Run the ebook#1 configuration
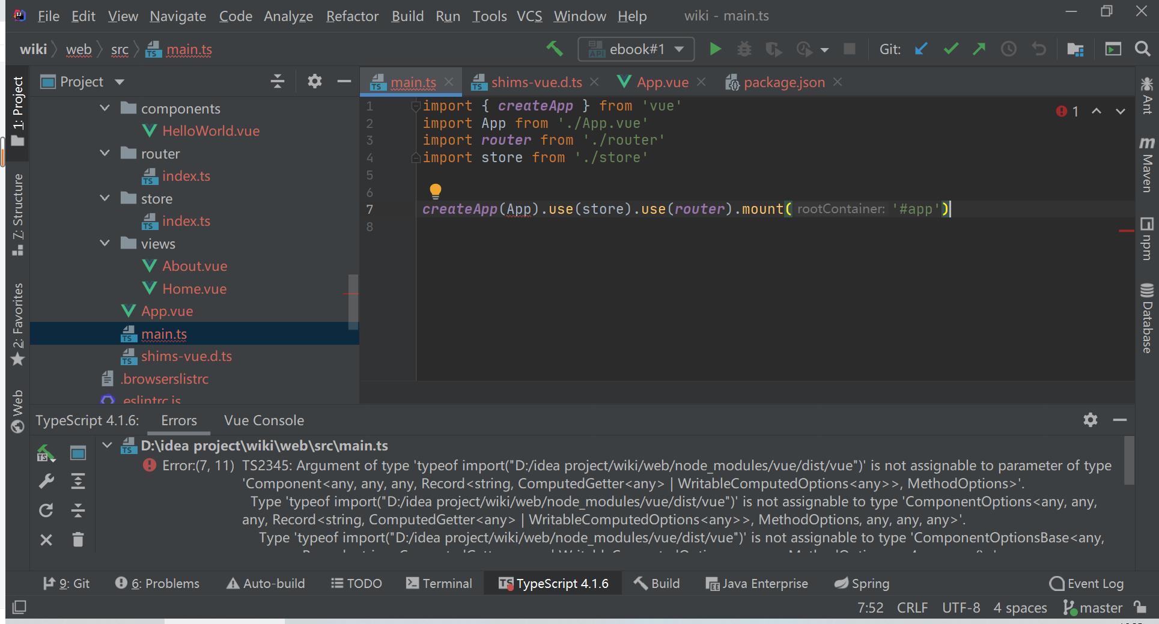Screen dimensions: 1159x624 coord(715,49)
